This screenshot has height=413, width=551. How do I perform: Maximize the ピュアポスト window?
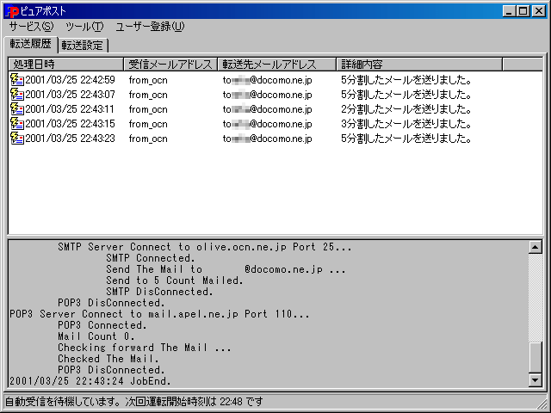coord(523,10)
